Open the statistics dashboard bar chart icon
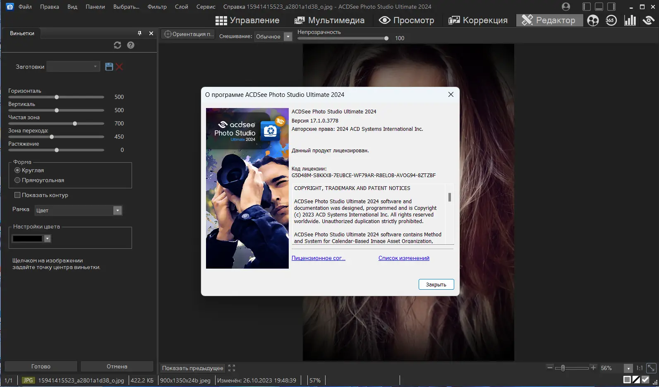This screenshot has height=387, width=659. click(x=630, y=20)
